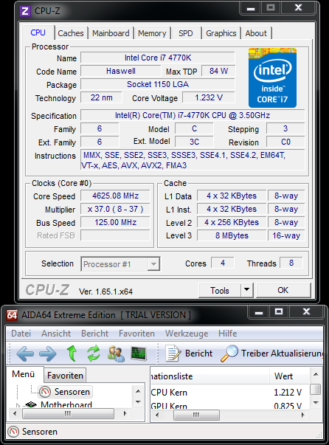This screenshot has height=445, width=329.
Task: Maximize the AIDA64 window
Action: point(279,312)
